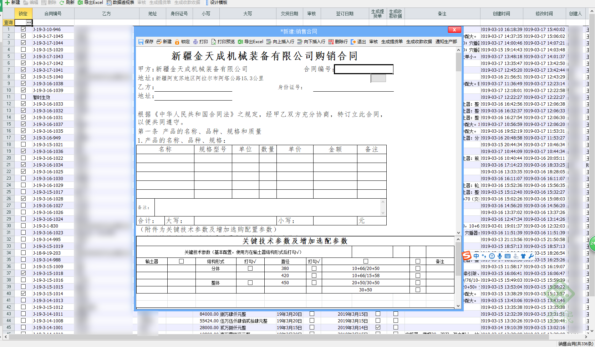Sort by the 乙方 column header
This screenshot has height=347, width=595.
coord(107,14)
